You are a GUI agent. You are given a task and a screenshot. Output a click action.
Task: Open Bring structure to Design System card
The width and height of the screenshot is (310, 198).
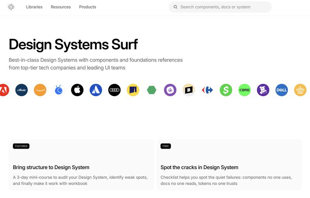[x=81, y=165]
